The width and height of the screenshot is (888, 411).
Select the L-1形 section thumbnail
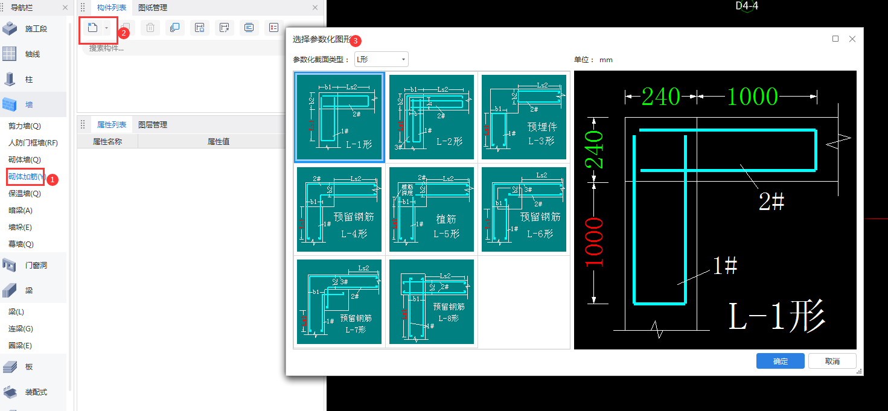click(339, 118)
